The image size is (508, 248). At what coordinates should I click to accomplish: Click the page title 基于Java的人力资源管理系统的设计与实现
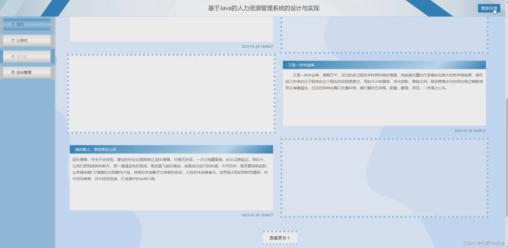(x=264, y=8)
